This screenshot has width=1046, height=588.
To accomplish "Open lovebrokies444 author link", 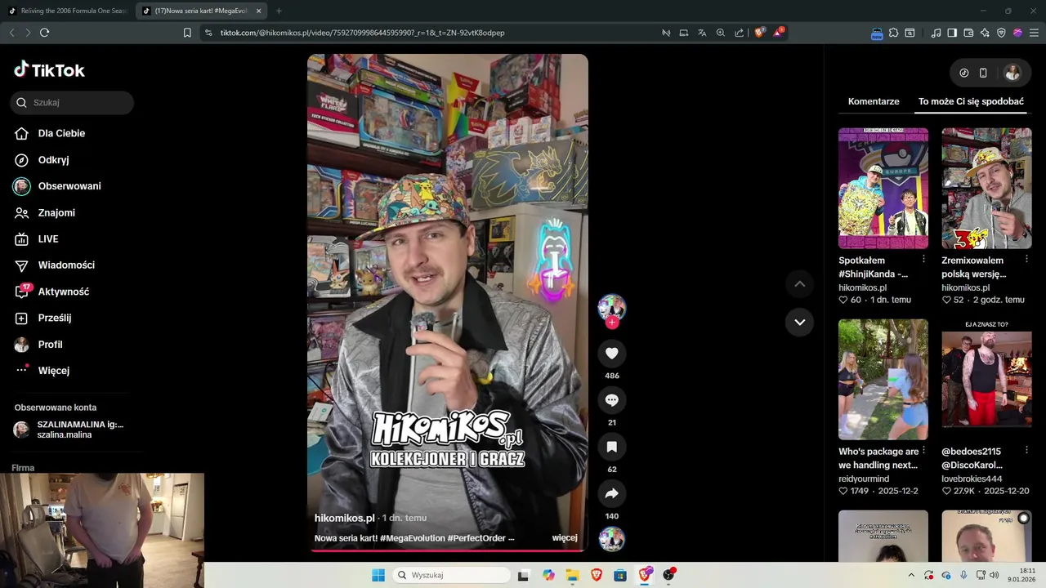I will pos(972,479).
